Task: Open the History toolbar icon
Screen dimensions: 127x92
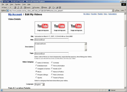Action: point(50,7)
